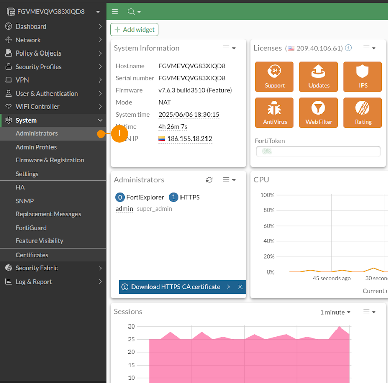
Task: Click the Add widget button
Action: pyautogui.click(x=134, y=30)
